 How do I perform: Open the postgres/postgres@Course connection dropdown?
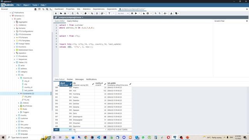point(71,17)
